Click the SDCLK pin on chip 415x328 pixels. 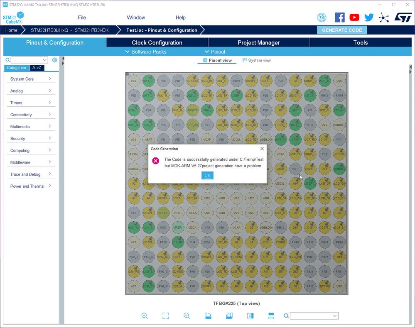tap(339, 154)
